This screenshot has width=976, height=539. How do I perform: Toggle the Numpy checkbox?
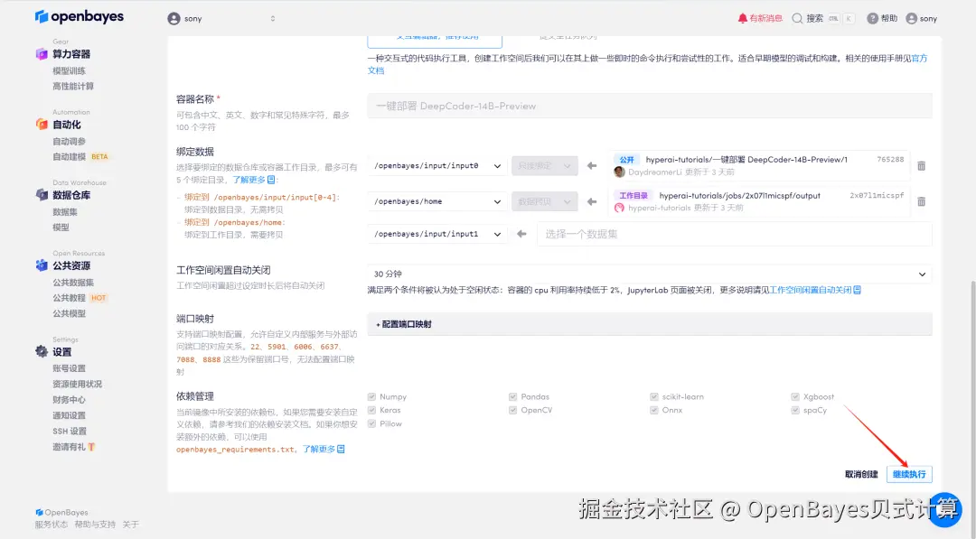[x=371, y=396]
